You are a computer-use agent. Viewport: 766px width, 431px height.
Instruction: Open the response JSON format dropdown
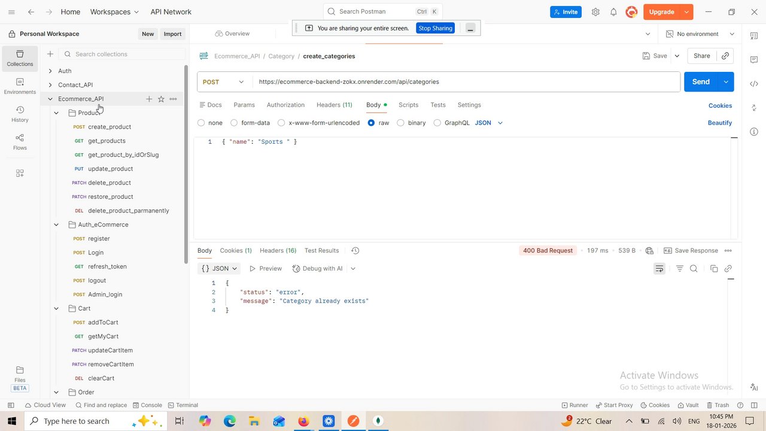click(x=220, y=269)
